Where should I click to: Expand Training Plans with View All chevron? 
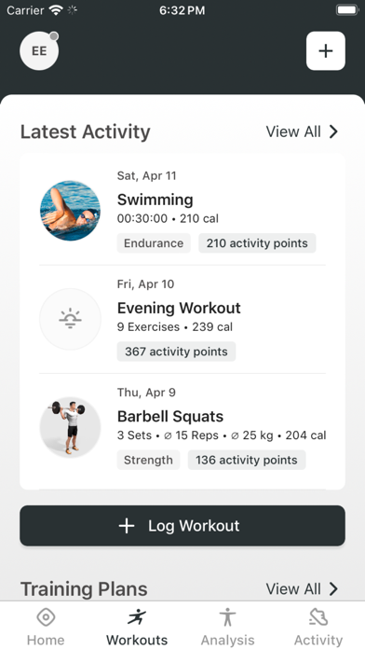(333, 588)
